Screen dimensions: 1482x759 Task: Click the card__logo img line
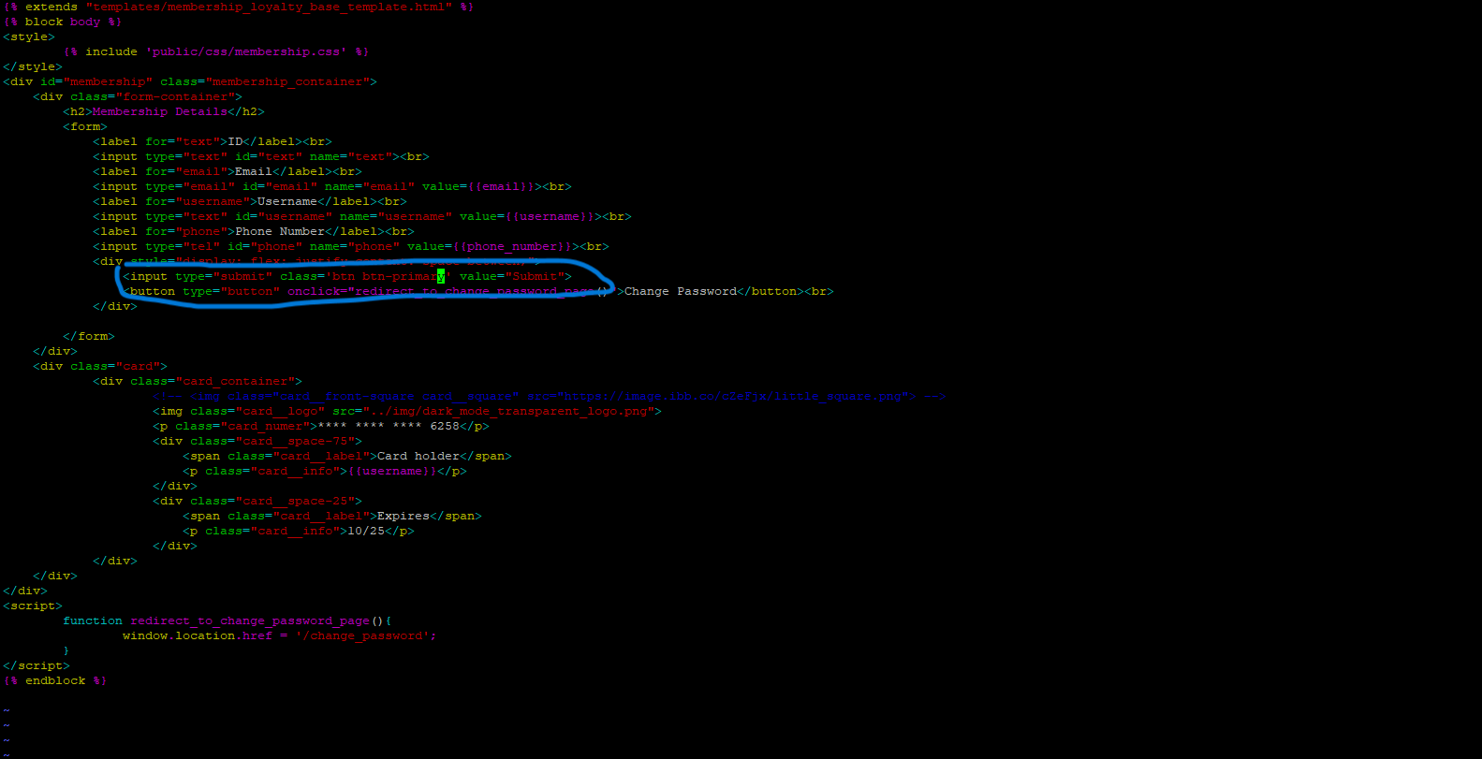click(407, 411)
